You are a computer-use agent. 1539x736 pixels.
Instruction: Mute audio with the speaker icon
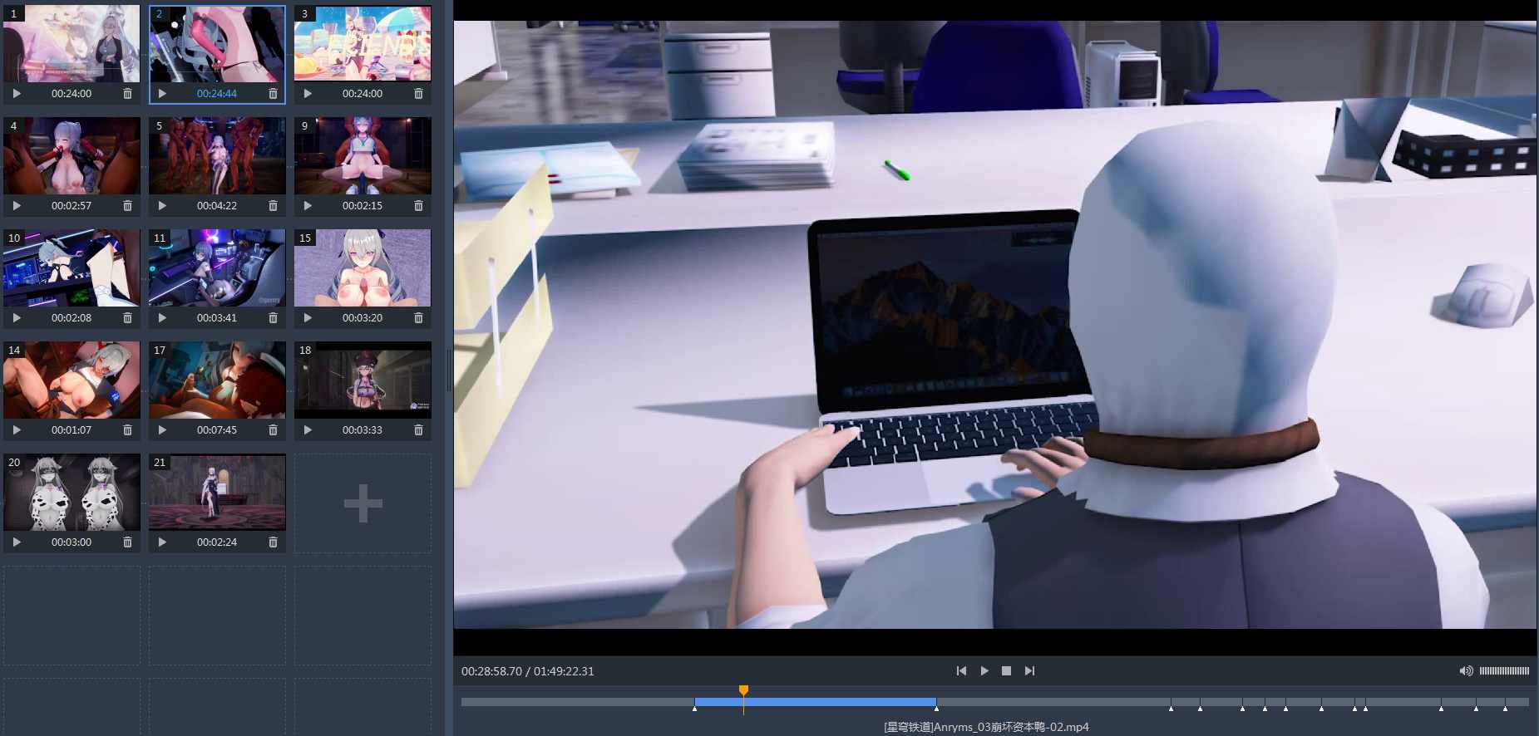(1466, 671)
